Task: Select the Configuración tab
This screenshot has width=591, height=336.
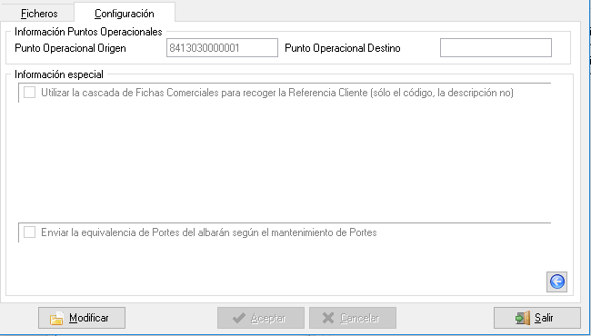Action: (x=125, y=14)
